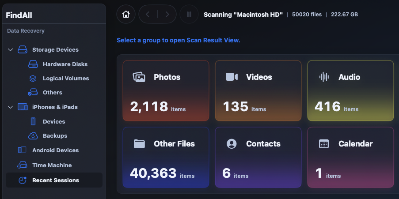Navigate back with left arrow
Viewport: 399px width, 199px height.
(148, 14)
